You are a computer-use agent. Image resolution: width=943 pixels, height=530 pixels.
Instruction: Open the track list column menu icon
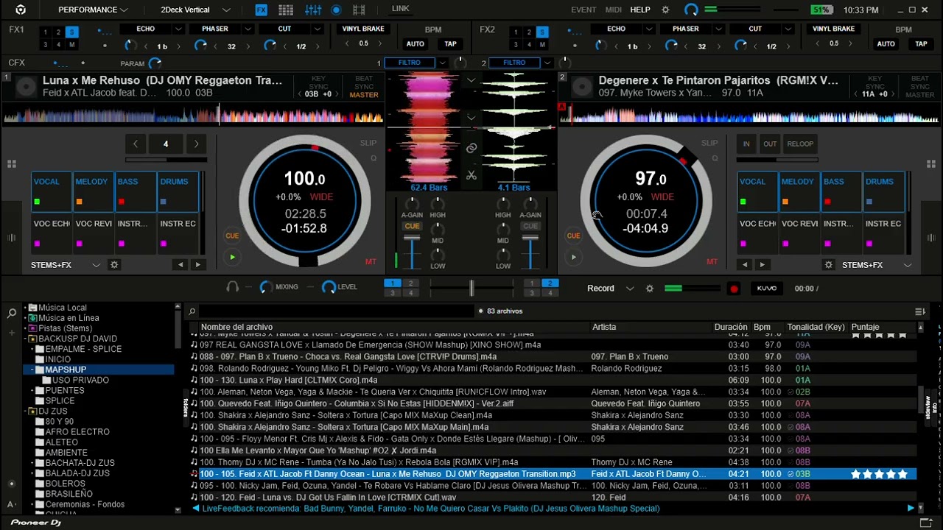(920, 311)
